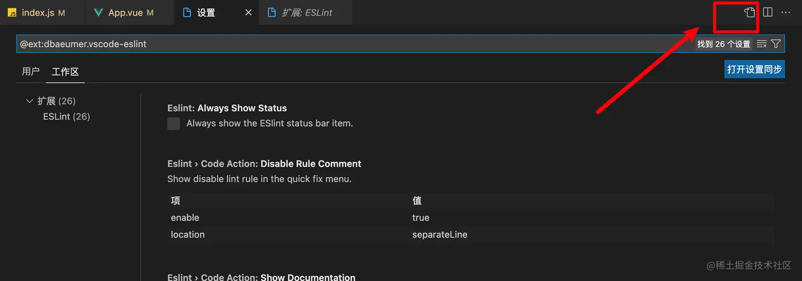Click the Disable Rule Comment setting title
Image resolution: width=802 pixels, height=281 pixels.
(311, 164)
